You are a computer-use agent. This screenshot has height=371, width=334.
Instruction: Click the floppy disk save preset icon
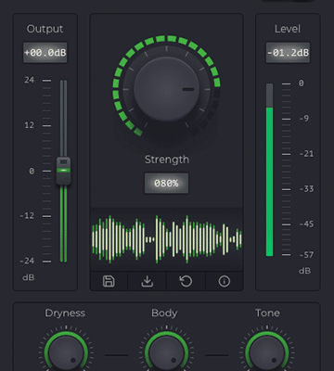click(109, 281)
